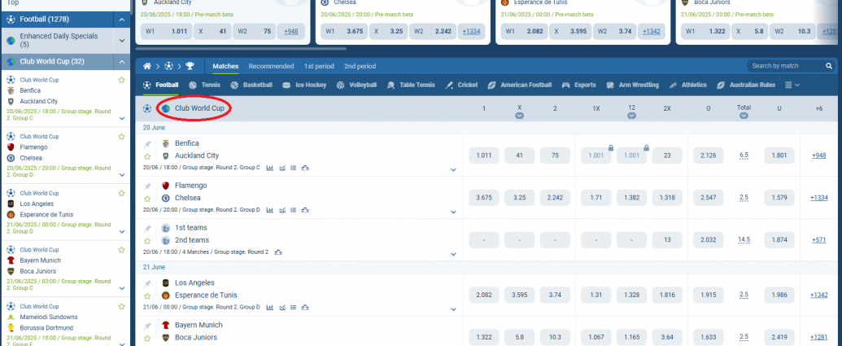Open the list icon in Flamengo row
Image resolution: width=842 pixels, height=346 pixels.
tap(293, 209)
